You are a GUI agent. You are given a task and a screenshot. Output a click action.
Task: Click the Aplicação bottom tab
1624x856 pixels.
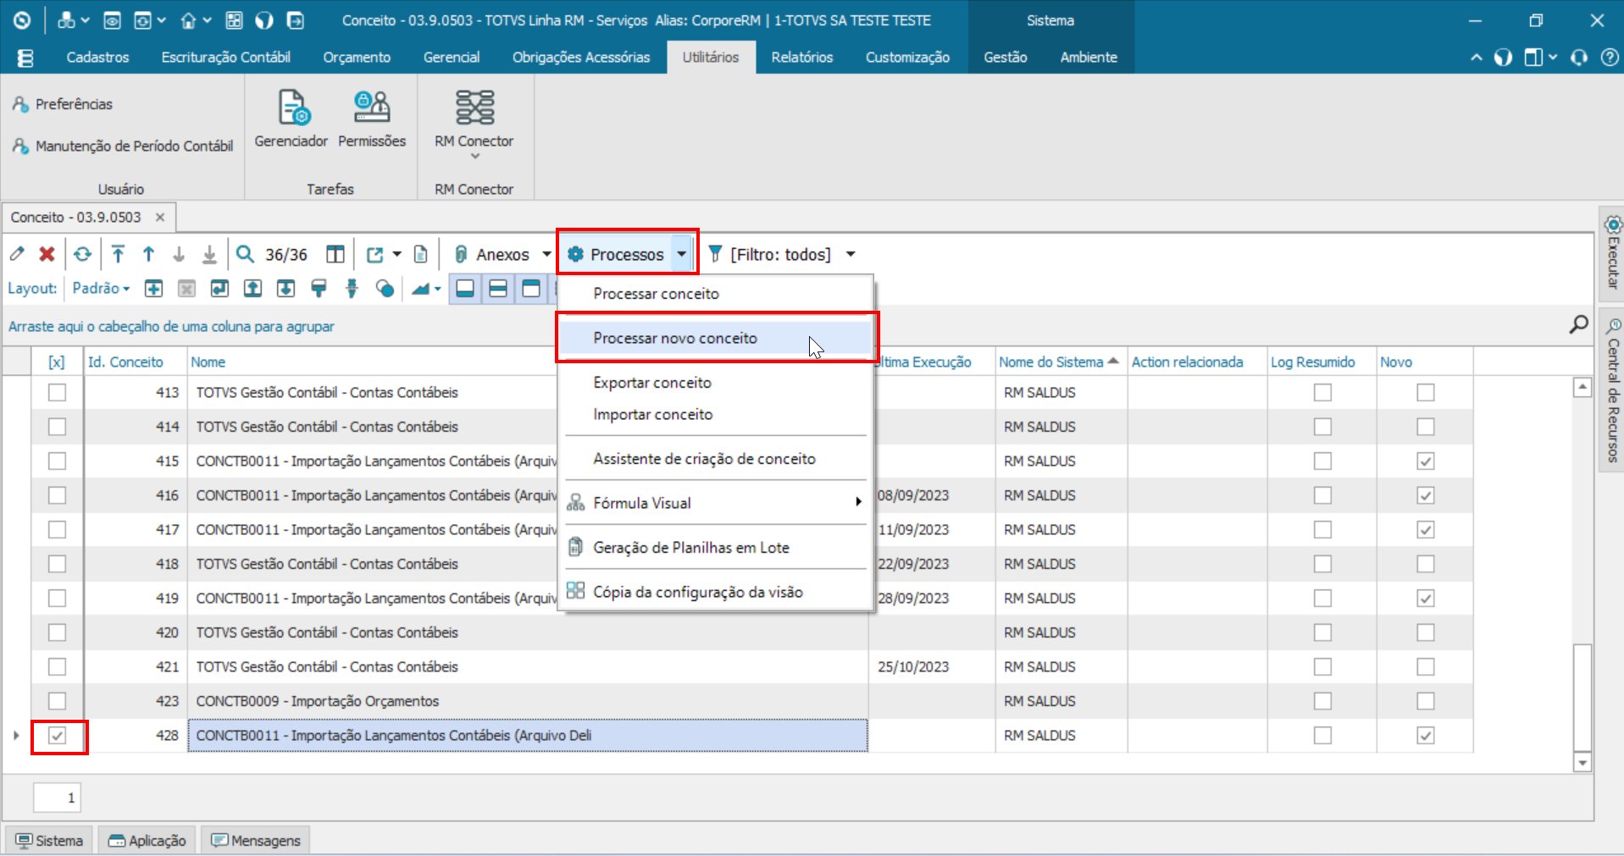[147, 841]
